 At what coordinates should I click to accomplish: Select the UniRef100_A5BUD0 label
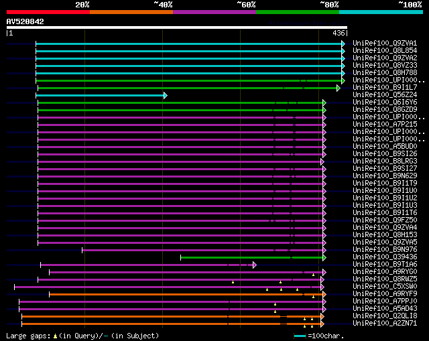[x=385, y=147]
